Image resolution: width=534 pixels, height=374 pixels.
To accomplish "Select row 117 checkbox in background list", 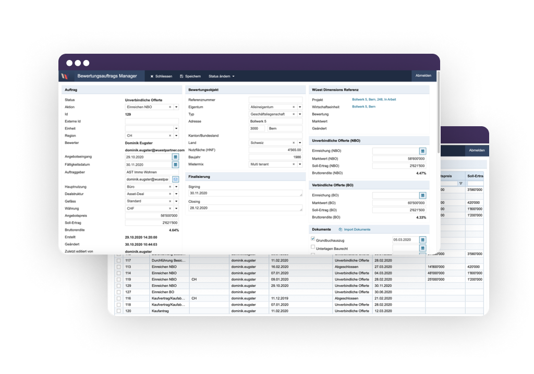I will pyautogui.click(x=118, y=261).
